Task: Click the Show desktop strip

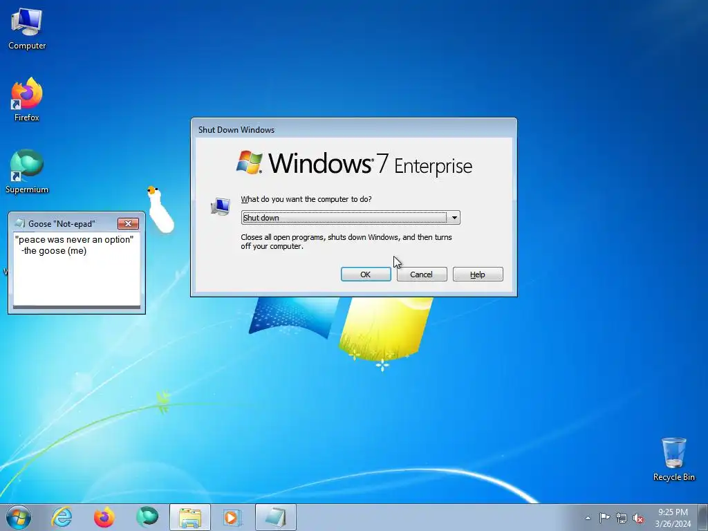Action: point(703,517)
